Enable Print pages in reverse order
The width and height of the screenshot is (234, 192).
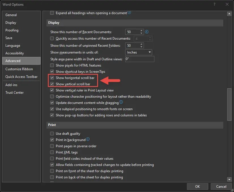point(52,146)
